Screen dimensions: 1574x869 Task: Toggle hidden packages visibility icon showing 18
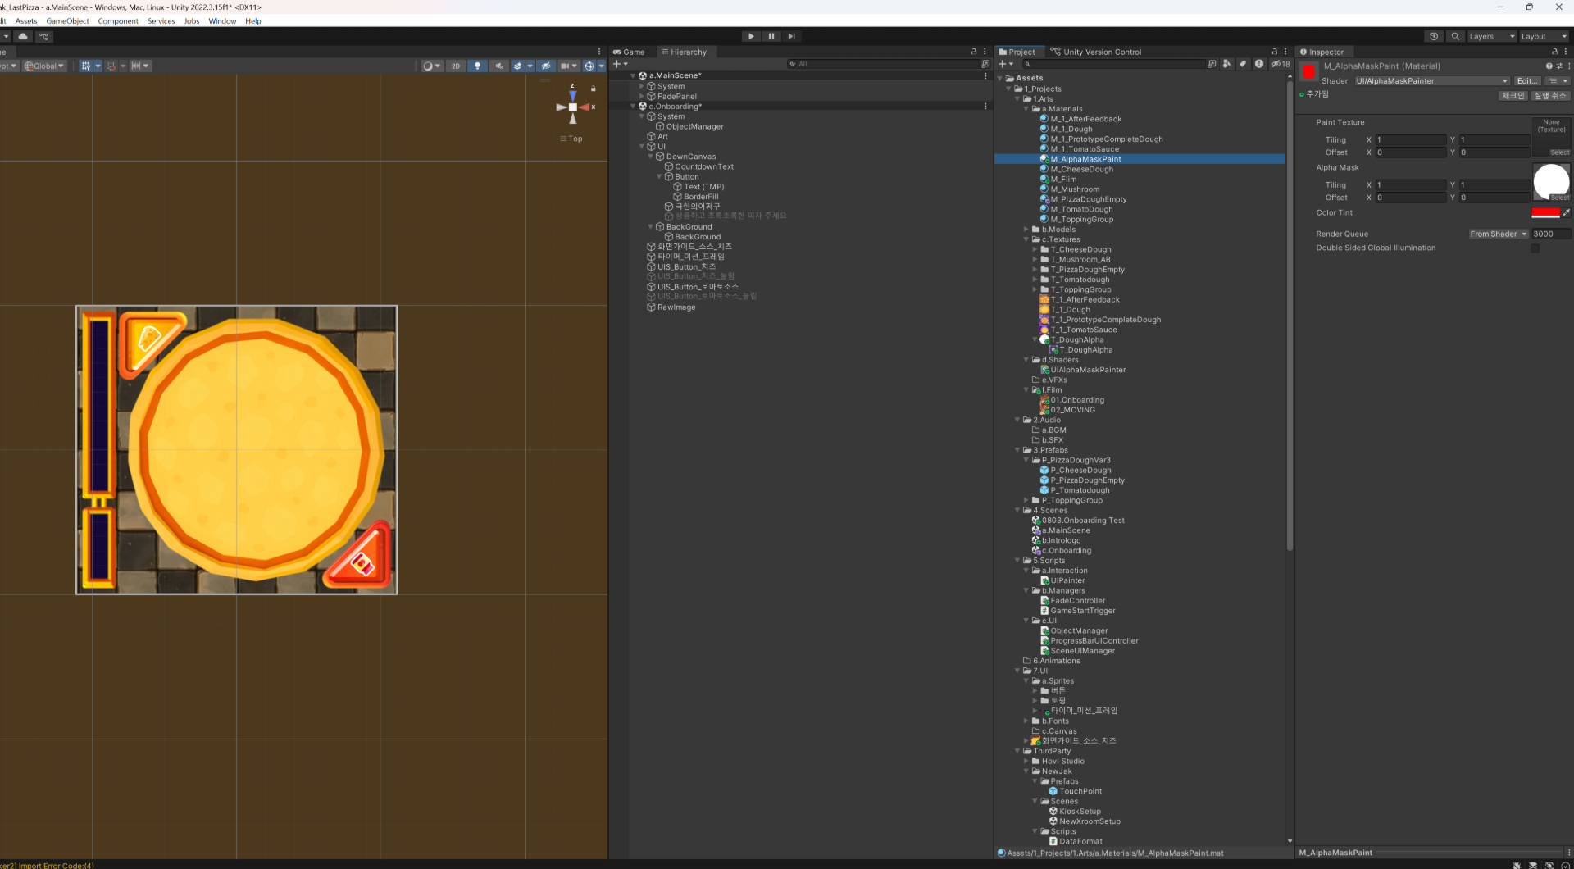point(1281,64)
